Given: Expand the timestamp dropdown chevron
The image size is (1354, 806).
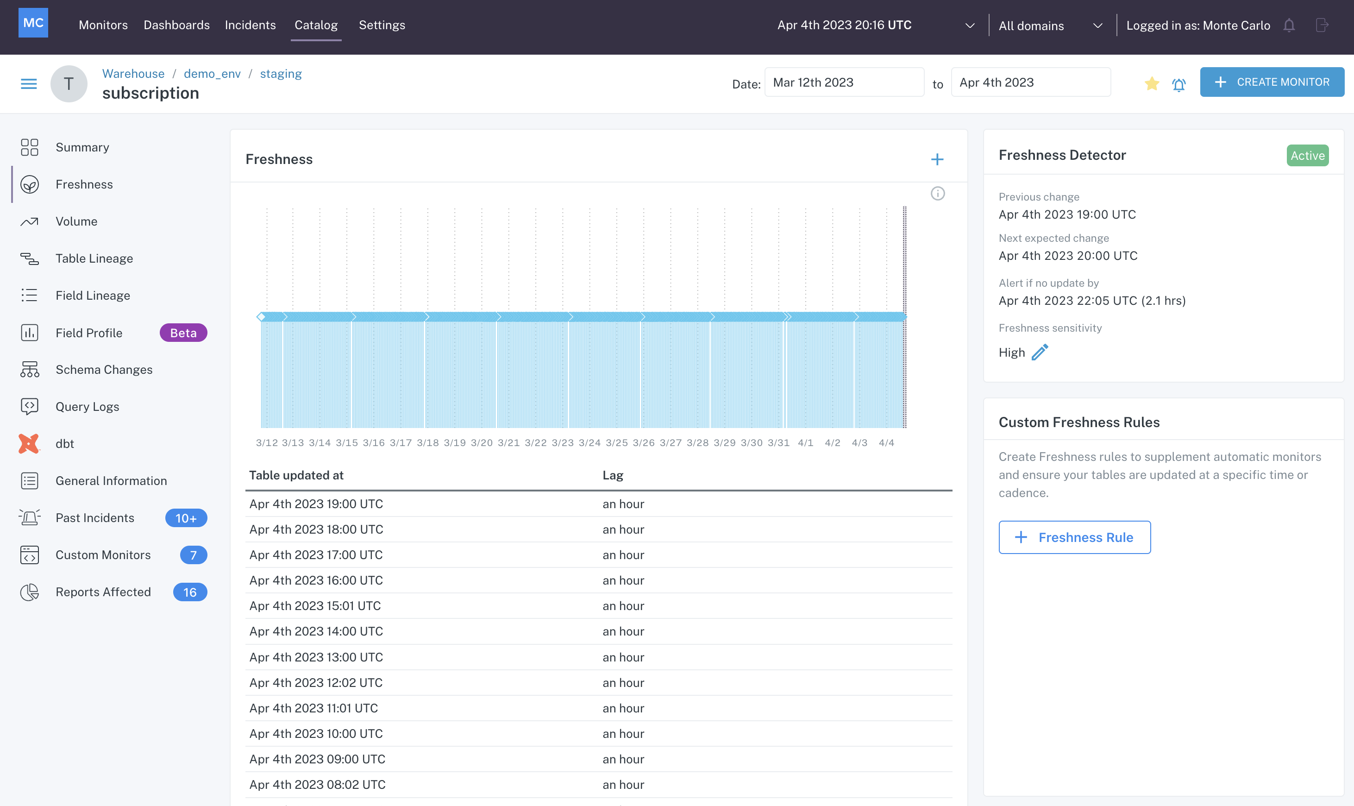Looking at the screenshot, I should pyautogui.click(x=970, y=25).
